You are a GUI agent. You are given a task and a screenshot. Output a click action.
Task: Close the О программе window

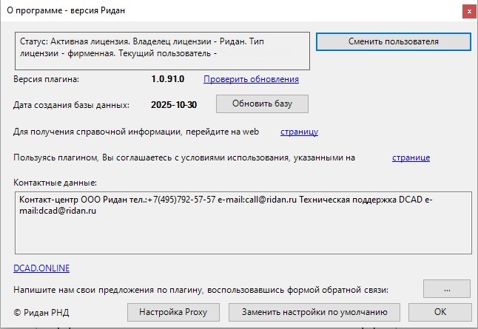466,11
